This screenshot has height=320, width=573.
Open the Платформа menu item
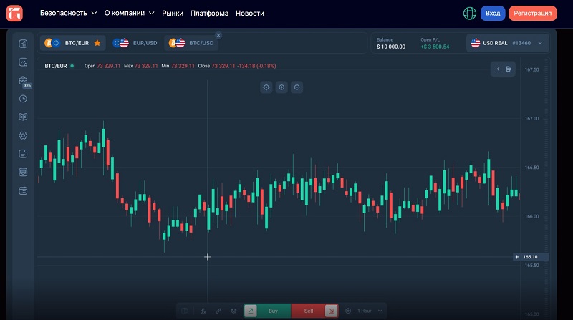(x=210, y=13)
